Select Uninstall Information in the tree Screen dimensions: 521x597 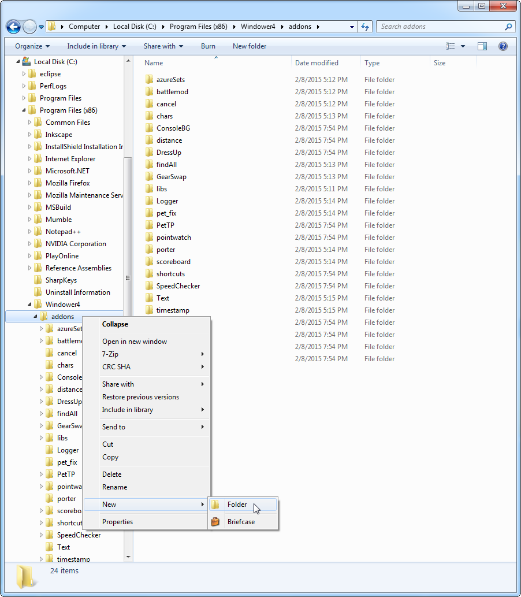[77, 292]
